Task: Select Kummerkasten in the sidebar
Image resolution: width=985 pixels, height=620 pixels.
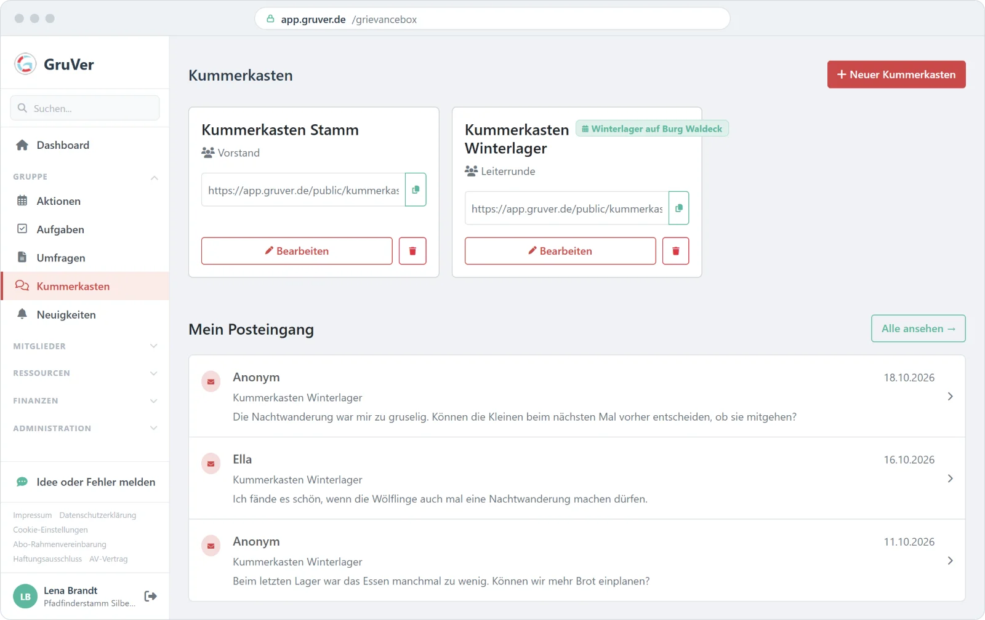Action: [x=85, y=286]
